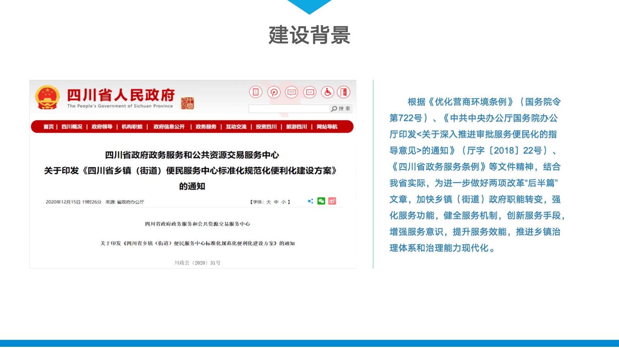Screen dimensions: 619x348
Task: Set font size to 小 (small)
Action: [284, 202]
